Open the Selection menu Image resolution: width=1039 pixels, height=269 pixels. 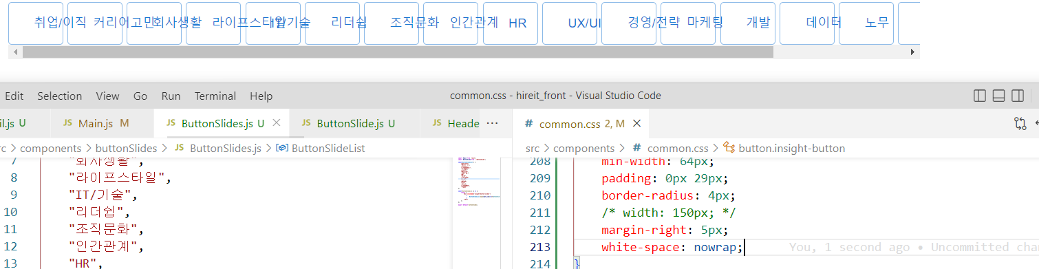60,96
